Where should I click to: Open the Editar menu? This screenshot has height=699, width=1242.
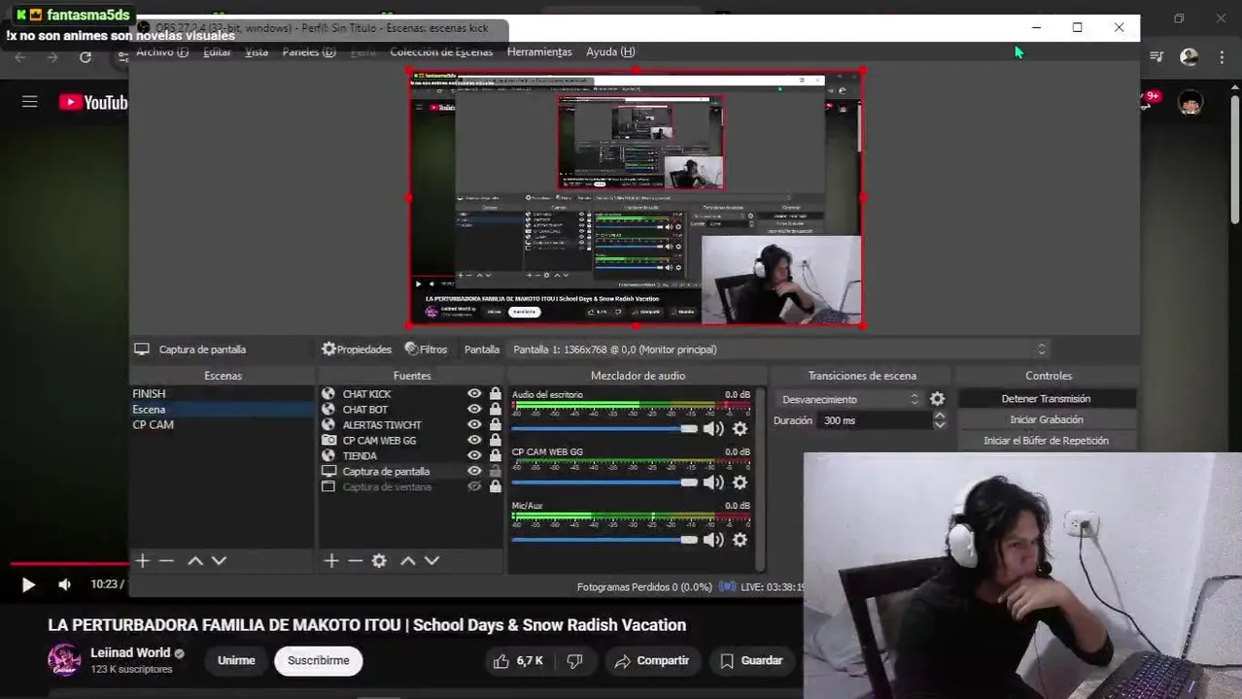pos(217,51)
